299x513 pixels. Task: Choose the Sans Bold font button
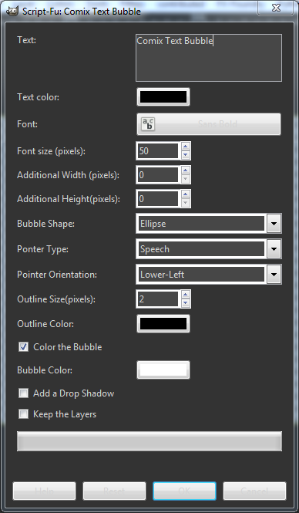click(209, 124)
